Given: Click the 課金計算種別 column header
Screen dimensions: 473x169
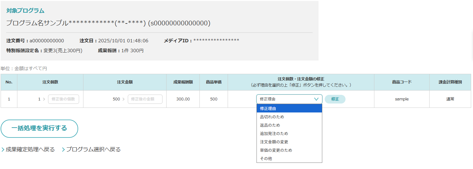Looking at the screenshot, I should [450, 82].
